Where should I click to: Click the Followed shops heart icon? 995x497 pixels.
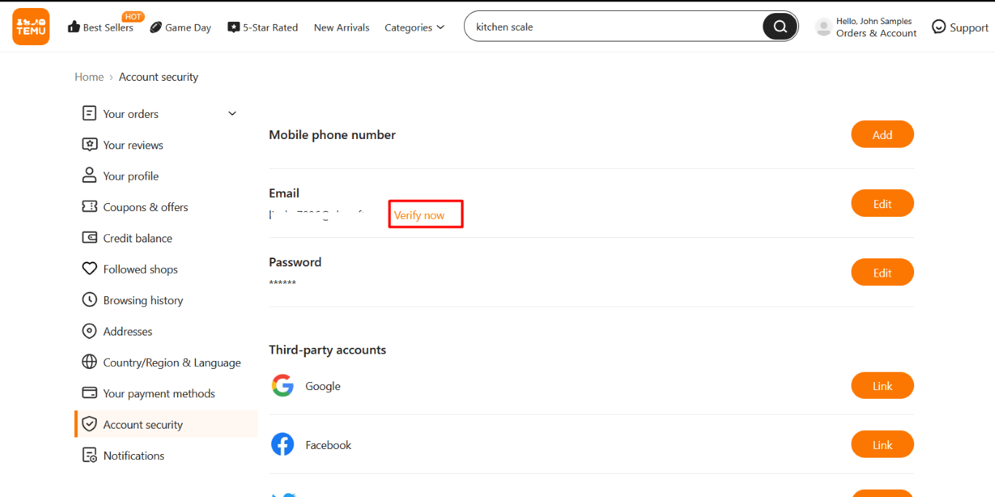coord(90,269)
